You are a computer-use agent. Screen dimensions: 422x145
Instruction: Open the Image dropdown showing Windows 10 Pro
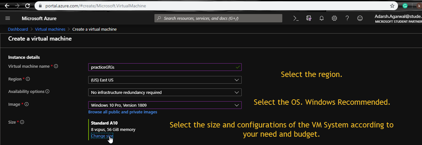tap(165, 105)
